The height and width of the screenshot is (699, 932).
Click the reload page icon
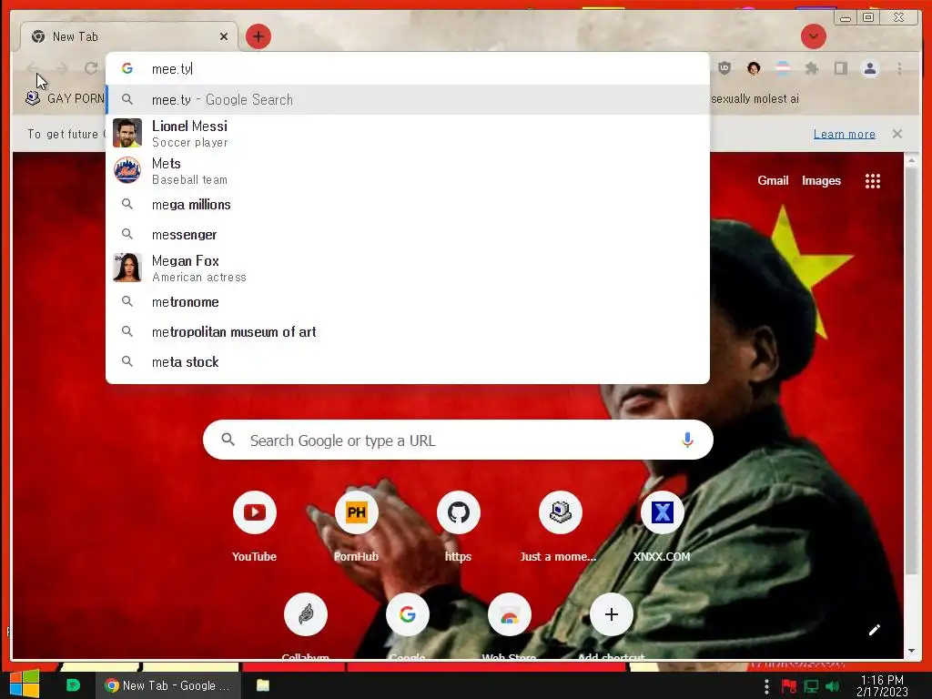click(x=91, y=68)
